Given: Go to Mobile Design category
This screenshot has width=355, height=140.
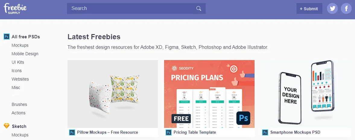Looking at the screenshot, I should 25,54.
